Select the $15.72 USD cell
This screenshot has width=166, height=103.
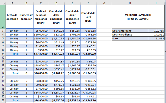click(56, 50)
